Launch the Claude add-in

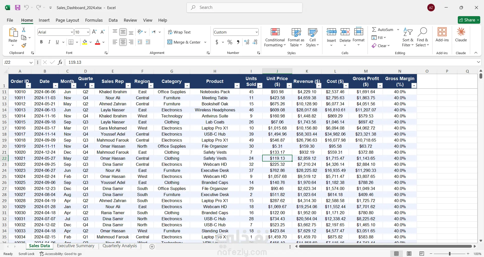pos(461,35)
